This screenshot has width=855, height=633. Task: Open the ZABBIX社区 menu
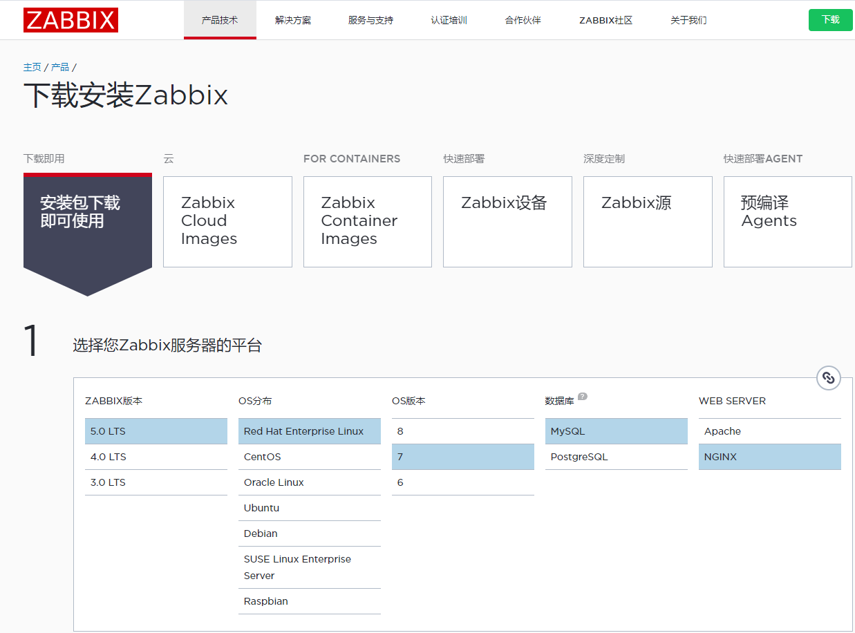point(606,20)
